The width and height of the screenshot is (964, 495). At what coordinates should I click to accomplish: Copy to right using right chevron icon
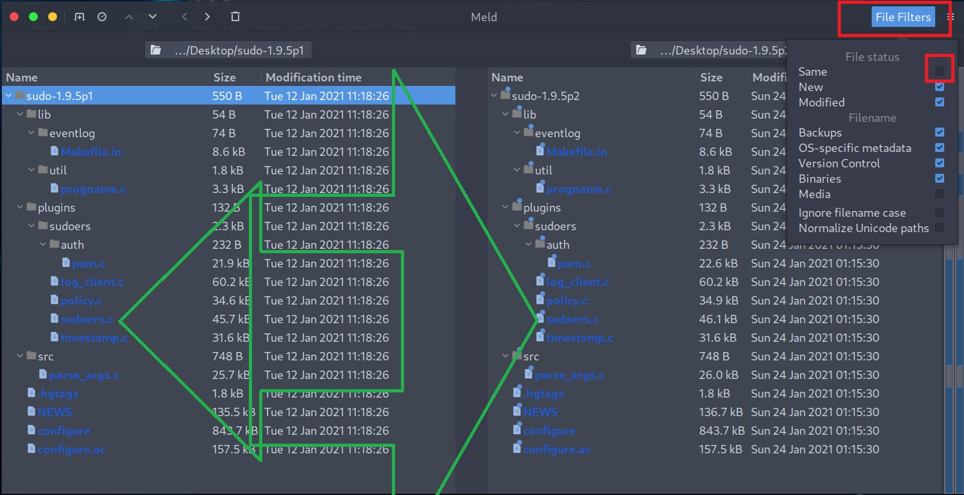point(207,17)
